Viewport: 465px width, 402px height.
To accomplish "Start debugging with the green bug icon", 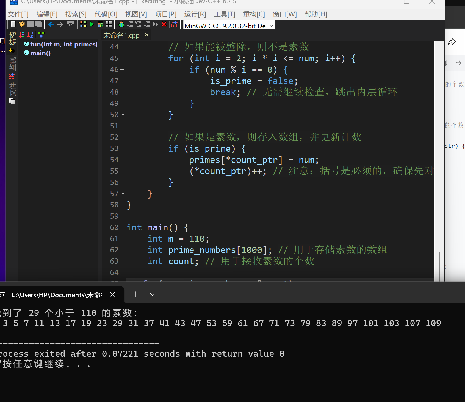I will 121,24.
